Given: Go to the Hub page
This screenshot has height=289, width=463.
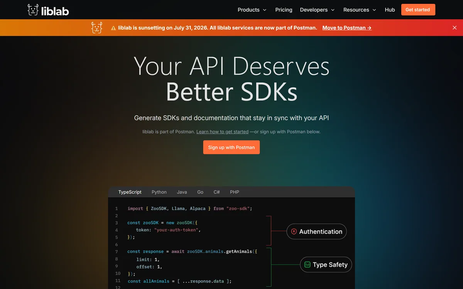Looking at the screenshot, I should pos(390,10).
